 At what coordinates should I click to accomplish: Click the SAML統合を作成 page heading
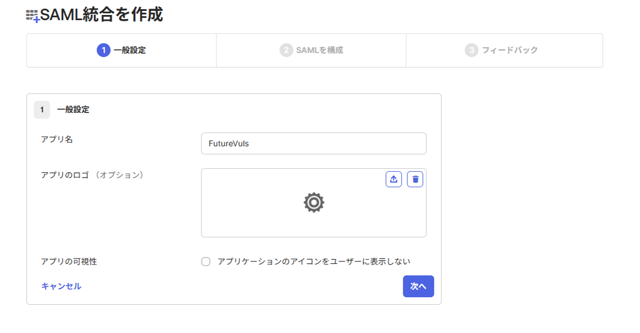[101, 15]
